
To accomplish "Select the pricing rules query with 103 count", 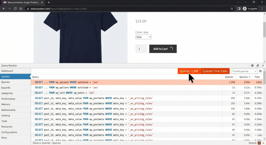I will click(147, 103).
